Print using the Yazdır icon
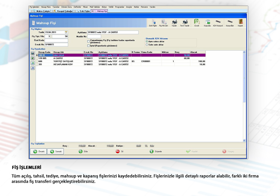This screenshot has height=196, width=280. 174,23
